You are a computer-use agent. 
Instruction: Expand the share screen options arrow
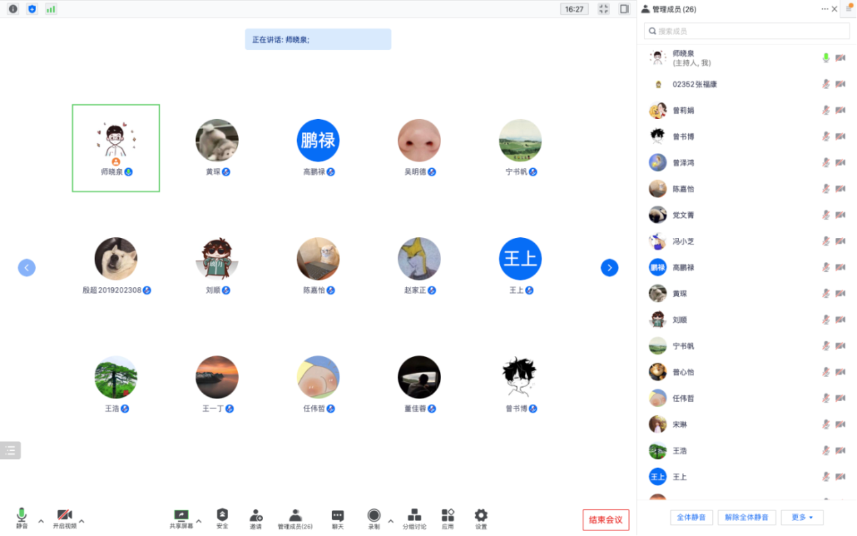199,521
